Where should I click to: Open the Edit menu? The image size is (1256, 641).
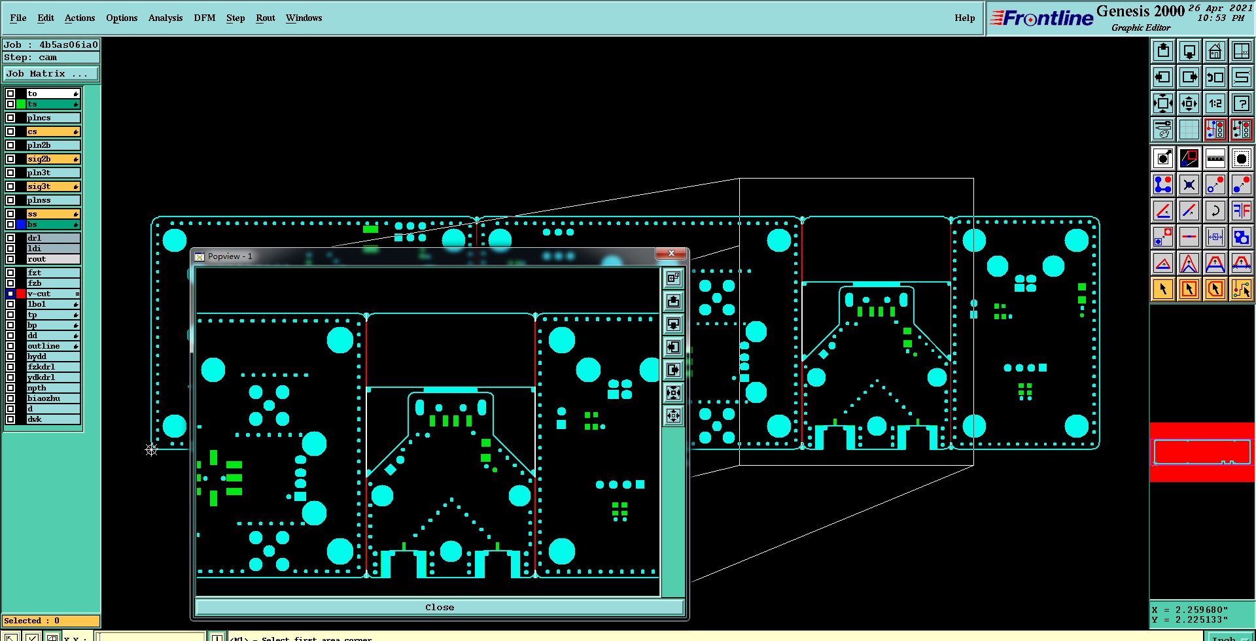tap(46, 18)
